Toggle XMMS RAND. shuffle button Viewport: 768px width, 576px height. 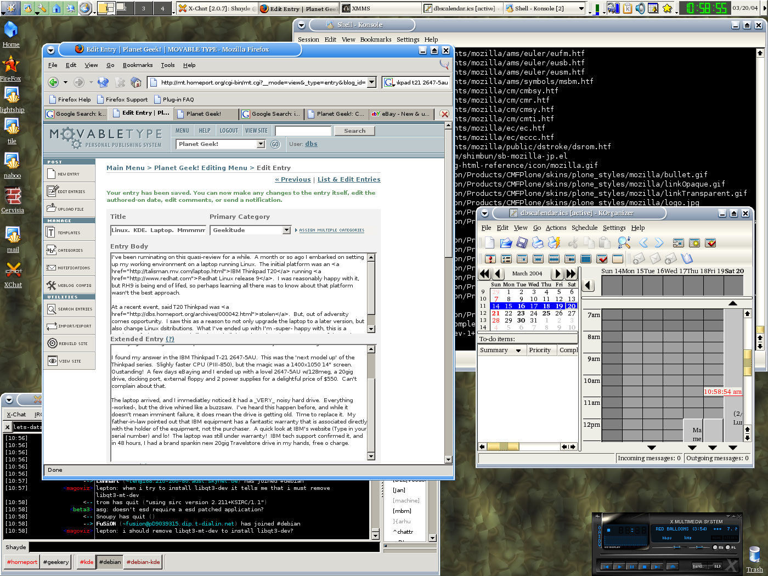(x=699, y=566)
